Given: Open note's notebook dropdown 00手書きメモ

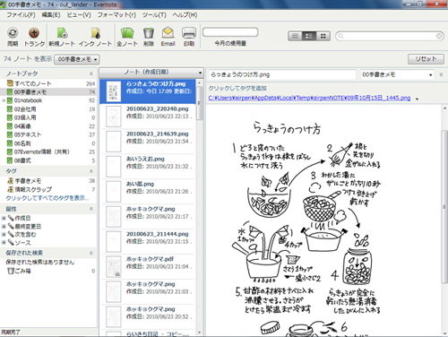Looking at the screenshot, I should point(397,74).
